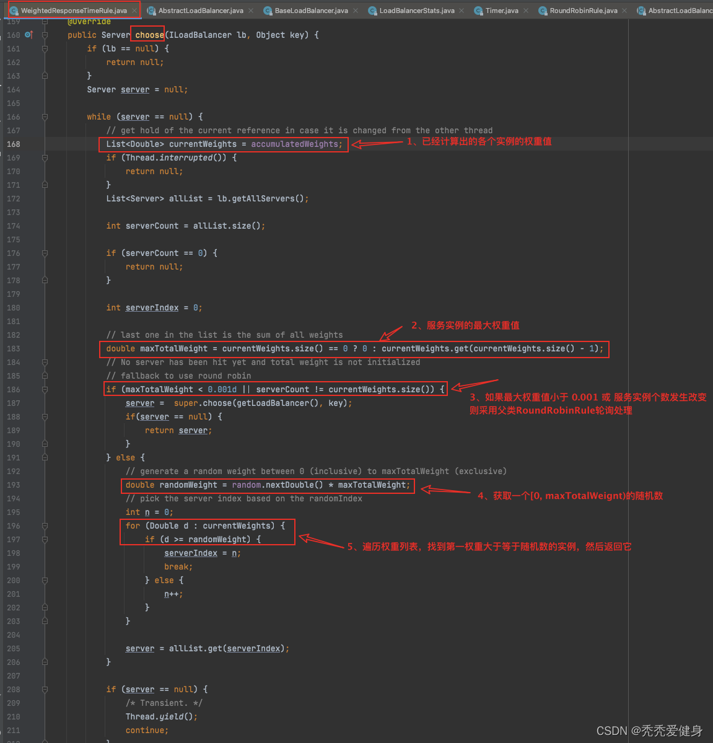Click maxTotalWeight declaration on line 183
Image resolution: width=713 pixels, height=743 pixels.
pyautogui.click(x=174, y=349)
